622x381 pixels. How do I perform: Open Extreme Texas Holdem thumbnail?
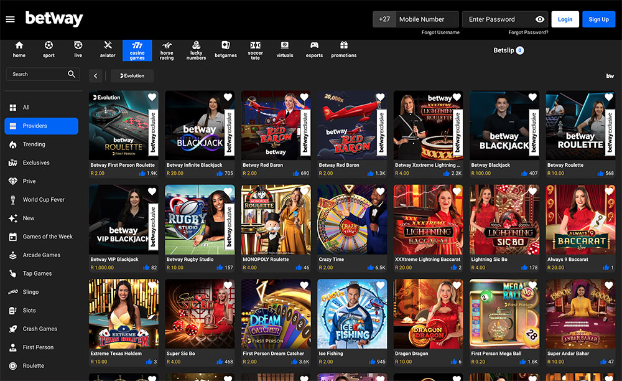click(x=124, y=314)
